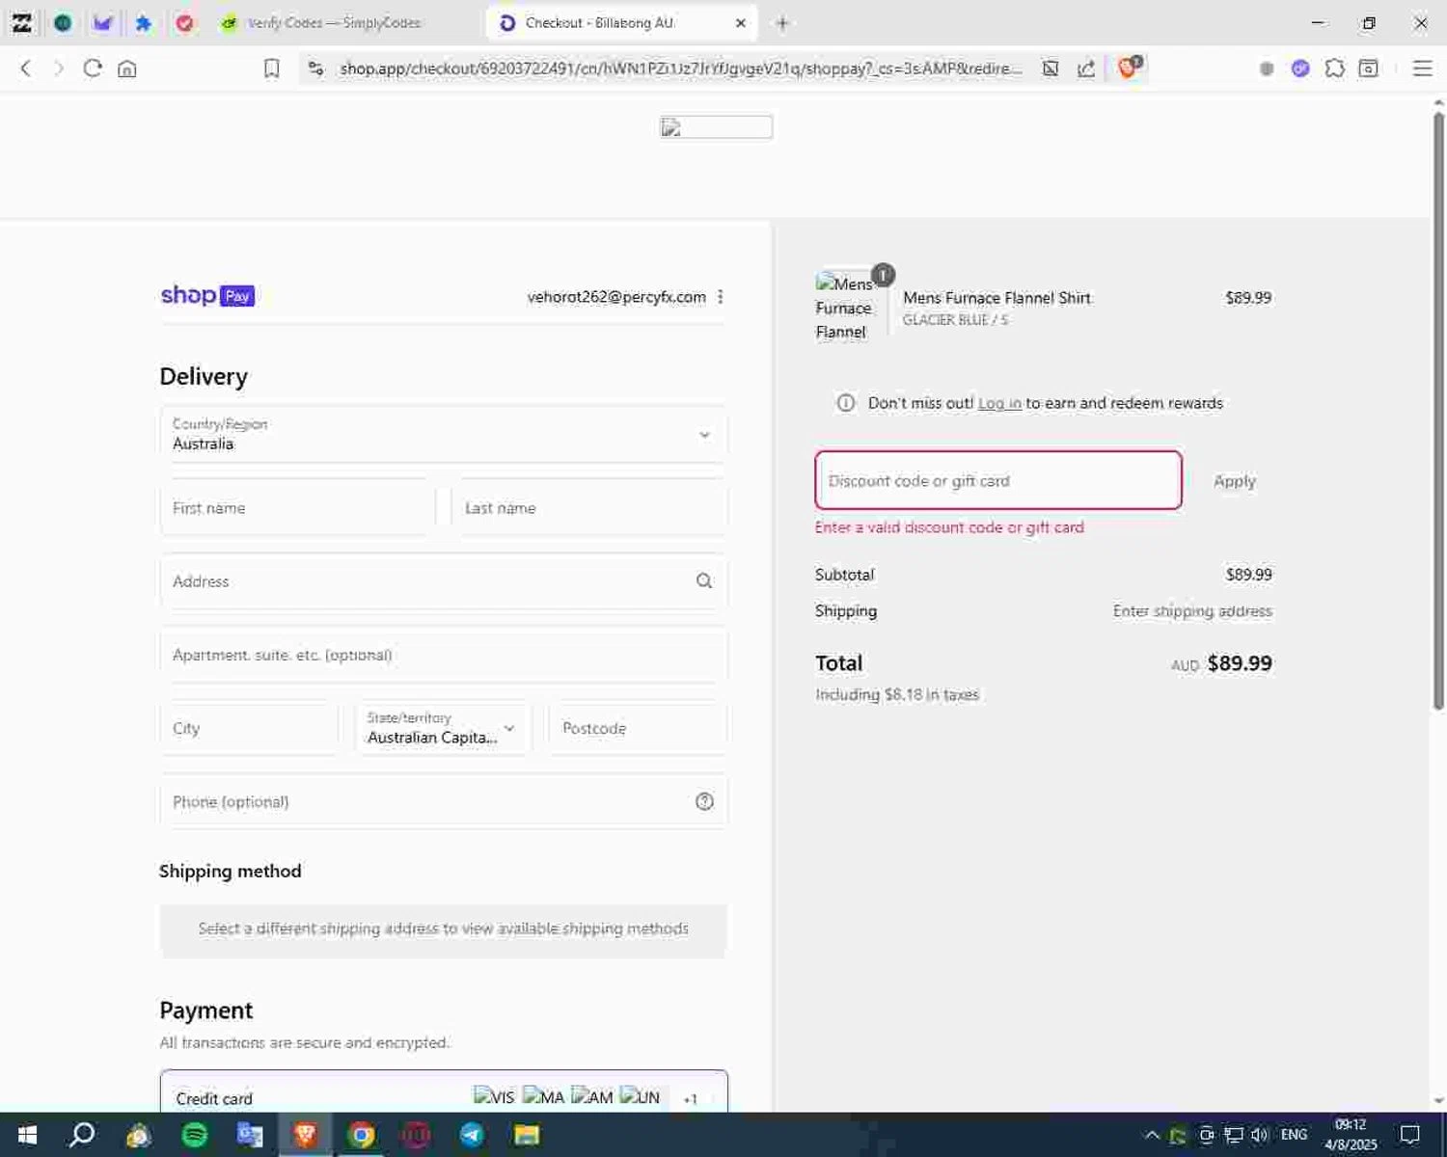Open a new browser tab
This screenshot has height=1157, width=1447.
[x=782, y=23]
